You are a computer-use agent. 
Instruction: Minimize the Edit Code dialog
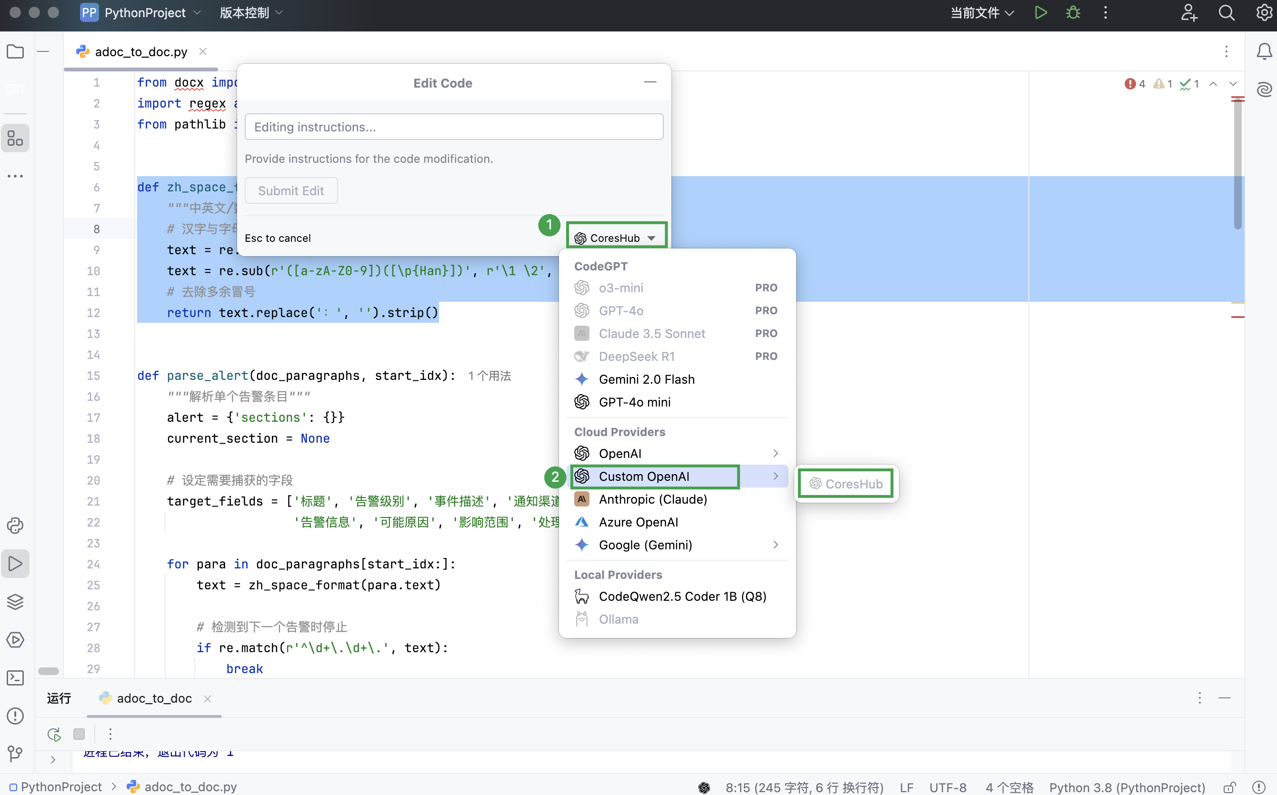coord(650,82)
